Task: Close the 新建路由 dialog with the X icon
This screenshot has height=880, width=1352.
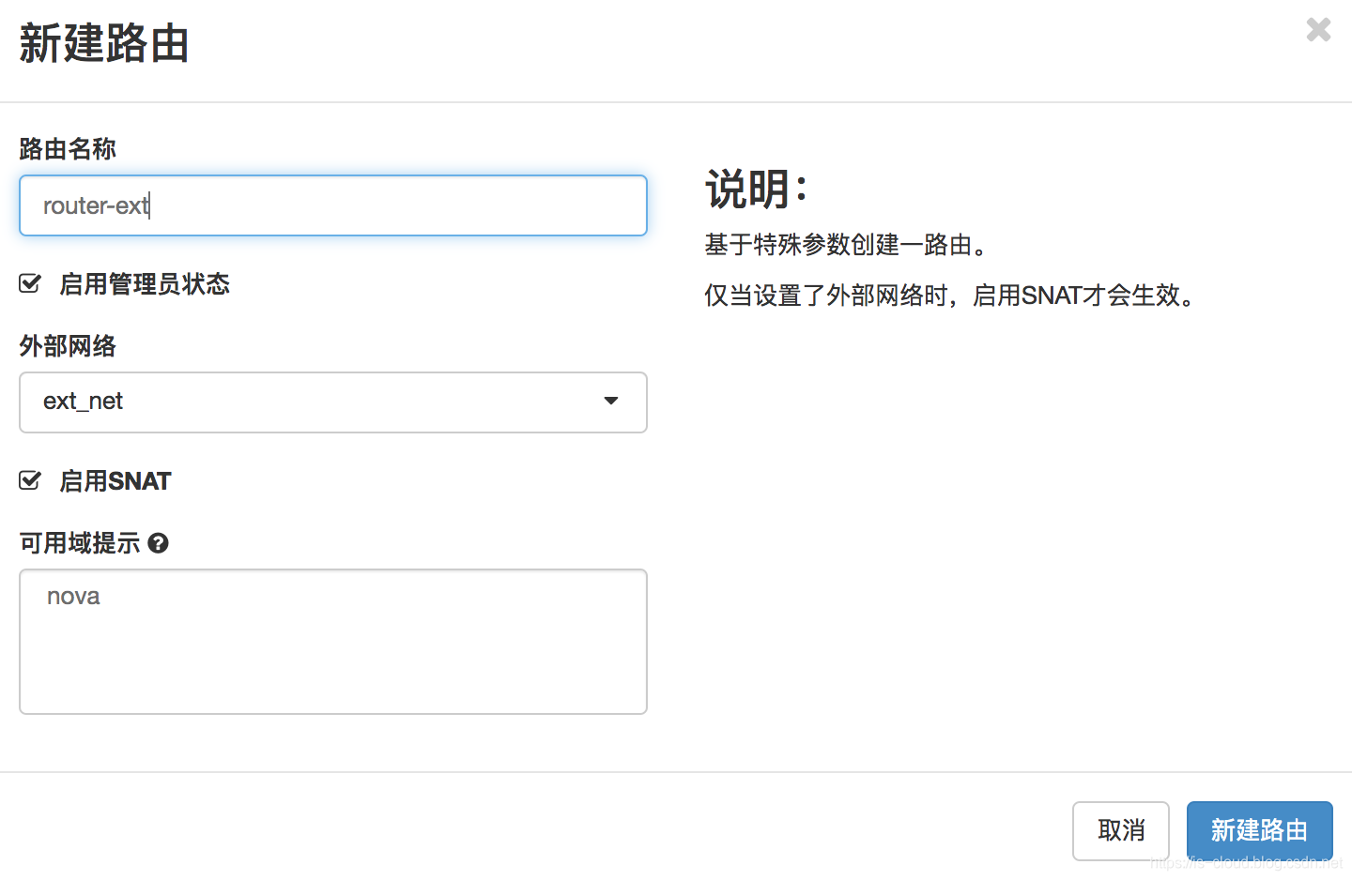Action: [1318, 30]
